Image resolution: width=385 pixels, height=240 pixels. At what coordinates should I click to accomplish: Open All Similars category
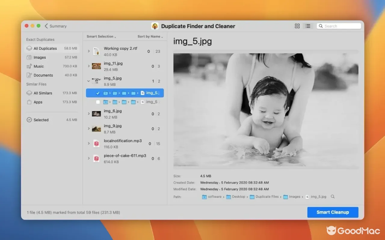point(52,93)
